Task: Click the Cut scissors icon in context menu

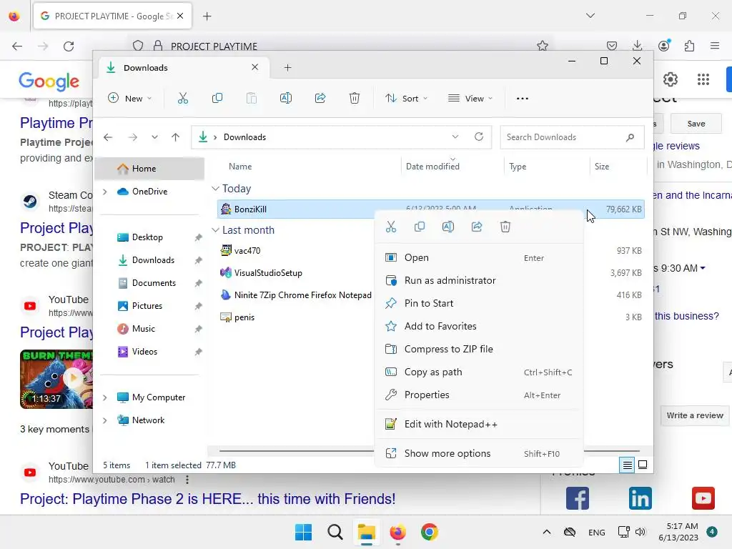Action: coord(391,227)
